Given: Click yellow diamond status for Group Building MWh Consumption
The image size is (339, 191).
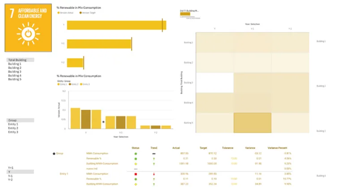Looking at the screenshot, I should [x=136, y=164].
